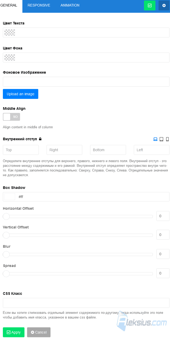This screenshot has height=338, width=170.
Task: Click the Horizontal Offset slider handle
Action: coord(6,216)
